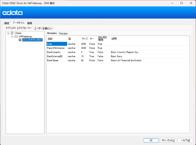Screen dimensions: 196x145
Task: Switch to the データモデル tab
Action: (x=19, y=23)
